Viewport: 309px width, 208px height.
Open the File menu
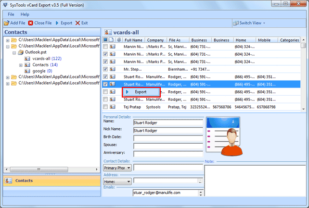click(x=11, y=14)
